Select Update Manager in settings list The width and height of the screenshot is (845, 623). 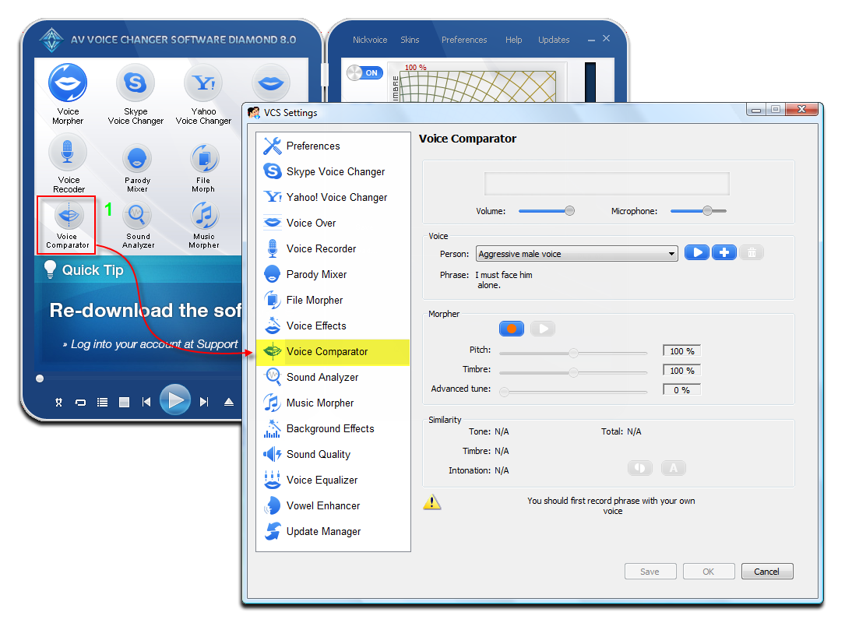point(333,531)
